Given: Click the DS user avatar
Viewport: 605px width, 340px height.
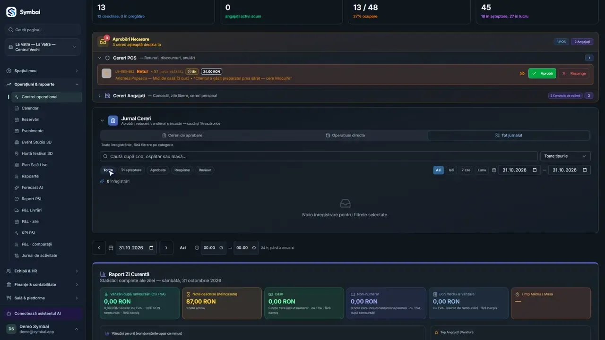Looking at the screenshot, I should point(11,329).
